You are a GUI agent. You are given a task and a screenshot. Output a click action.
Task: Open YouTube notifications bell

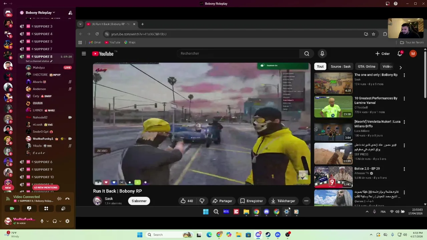(x=400, y=54)
